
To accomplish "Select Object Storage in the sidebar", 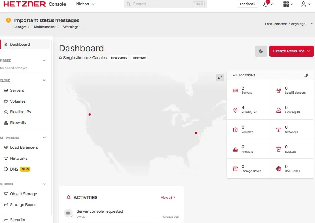I will click(x=23, y=194).
